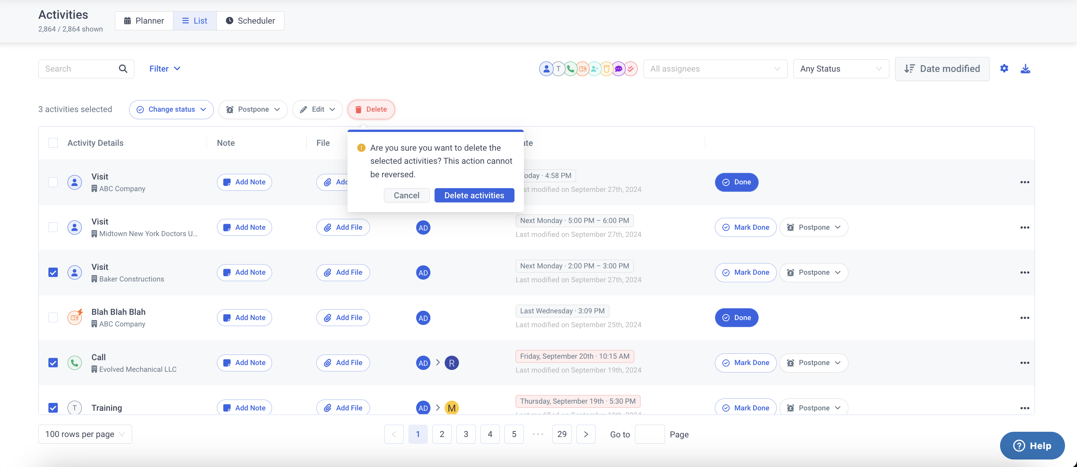Switch to the Planner view tab
This screenshot has width=1077, height=467.
[x=144, y=21]
